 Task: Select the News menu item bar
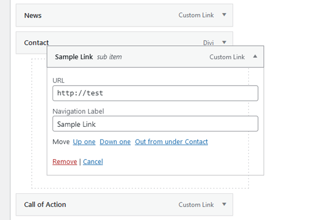[124, 15]
